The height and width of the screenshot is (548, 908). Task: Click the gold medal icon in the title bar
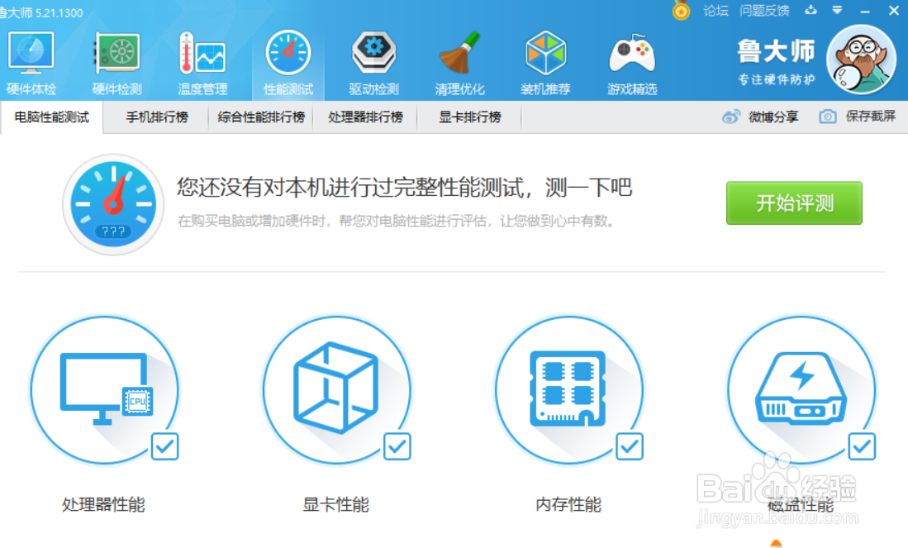coord(681,11)
